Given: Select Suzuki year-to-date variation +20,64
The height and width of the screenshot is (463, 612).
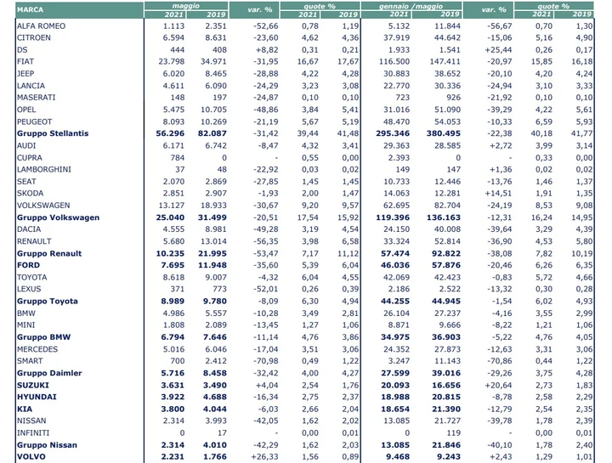Looking at the screenshot, I should pos(498,386).
